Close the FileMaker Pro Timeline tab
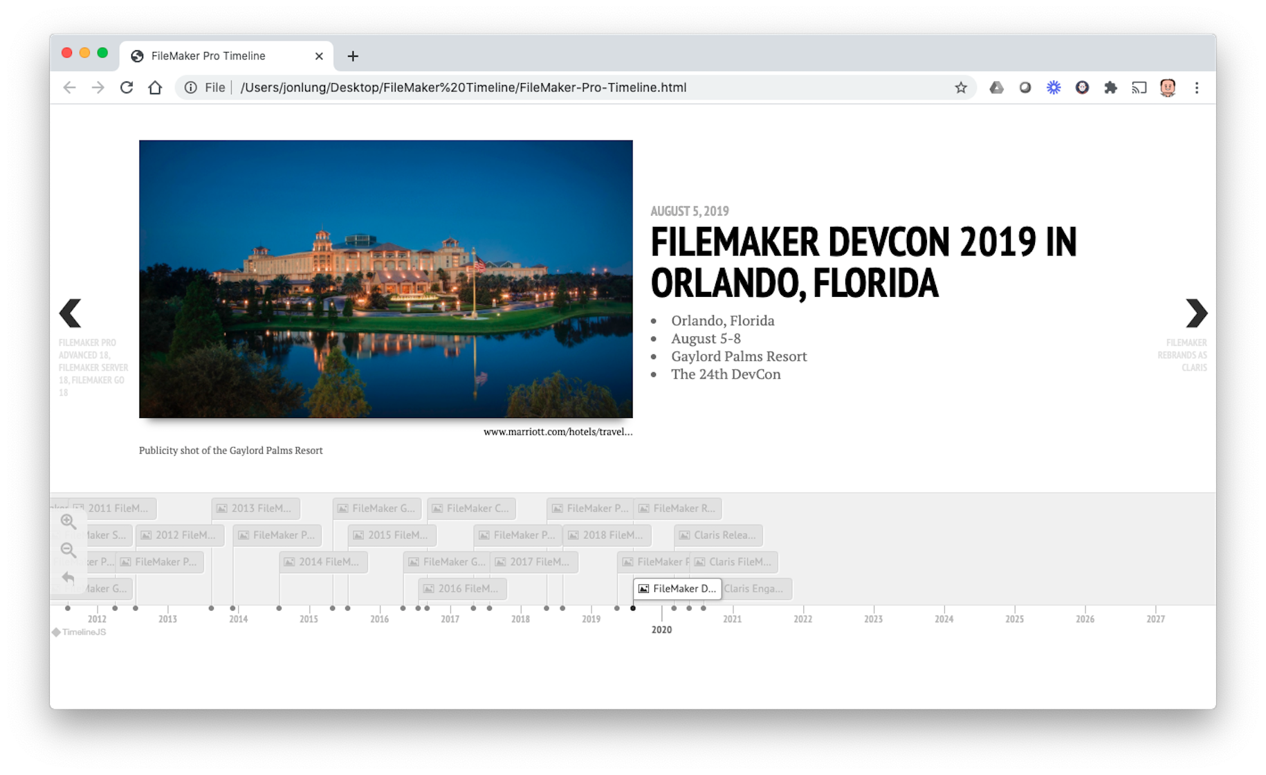Viewport: 1266px width, 775px height. pos(319,56)
